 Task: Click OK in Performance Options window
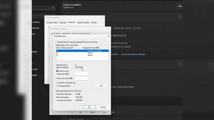pyautogui.click(x=81, y=112)
